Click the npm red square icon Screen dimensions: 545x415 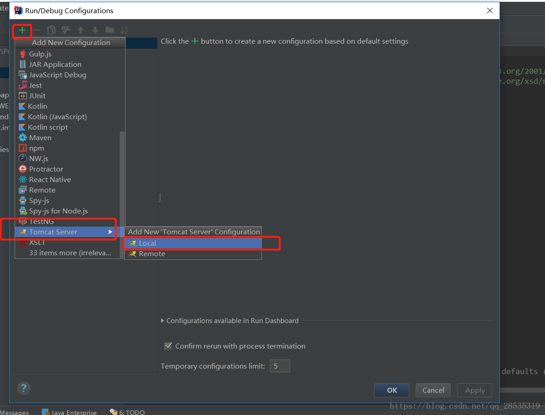[x=23, y=148]
